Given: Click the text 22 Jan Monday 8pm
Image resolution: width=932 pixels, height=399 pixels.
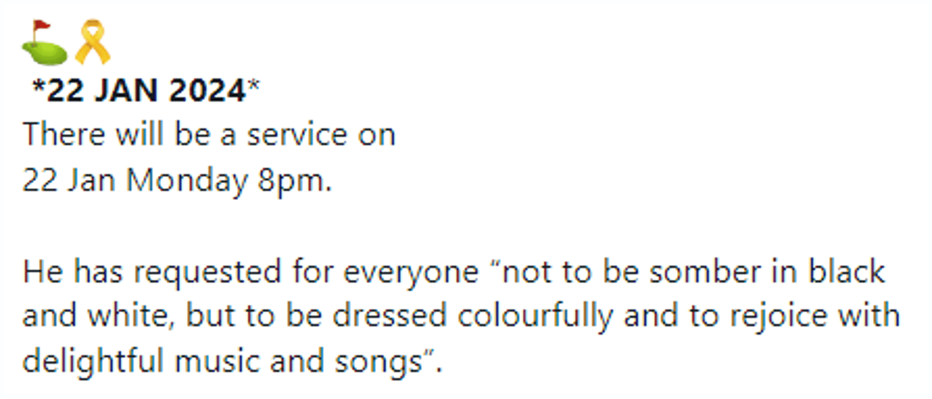Looking at the screenshot, I should click(177, 180).
